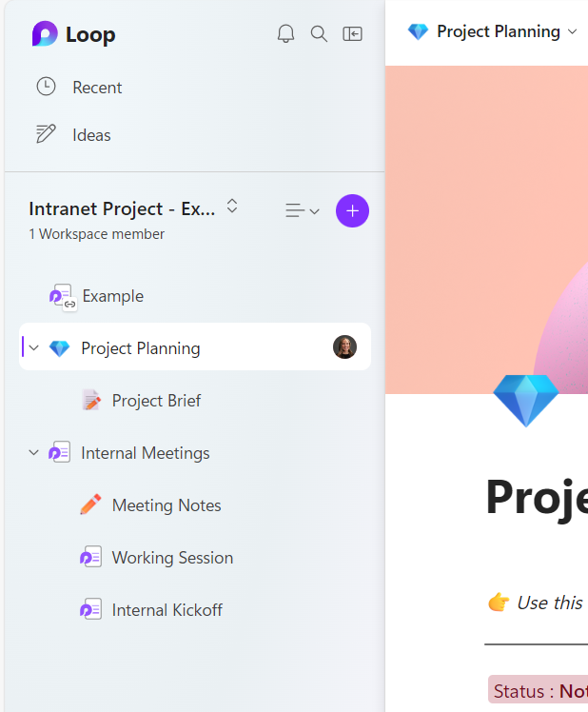
Task: Select the Working Session page
Action: click(x=172, y=558)
